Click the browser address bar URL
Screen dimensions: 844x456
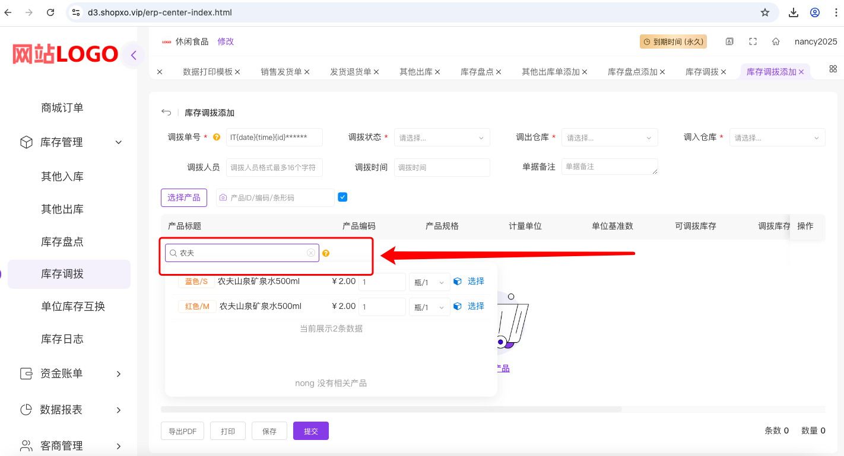pos(160,12)
